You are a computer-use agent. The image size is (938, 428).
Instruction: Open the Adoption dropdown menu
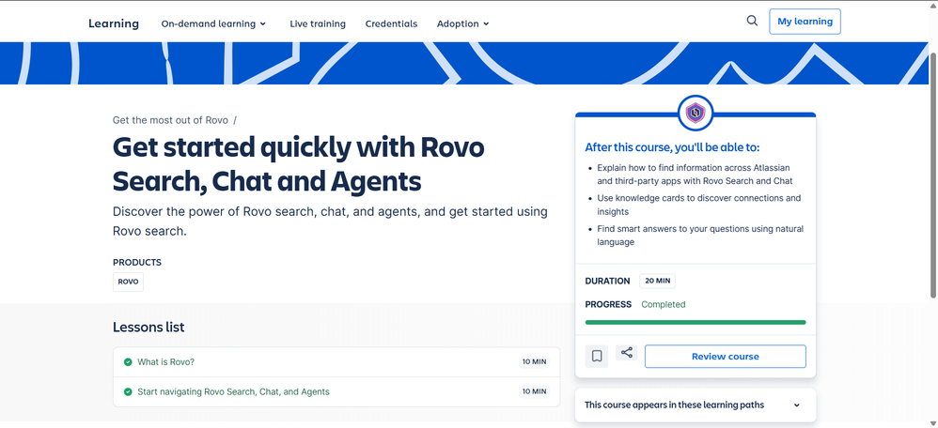(462, 23)
